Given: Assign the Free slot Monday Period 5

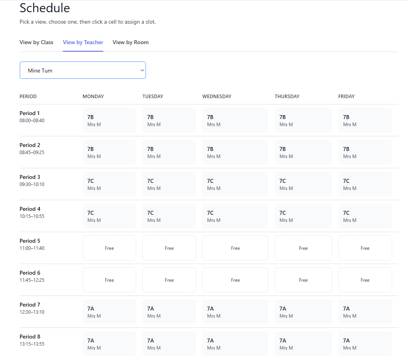Looking at the screenshot, I should [109, 248].
